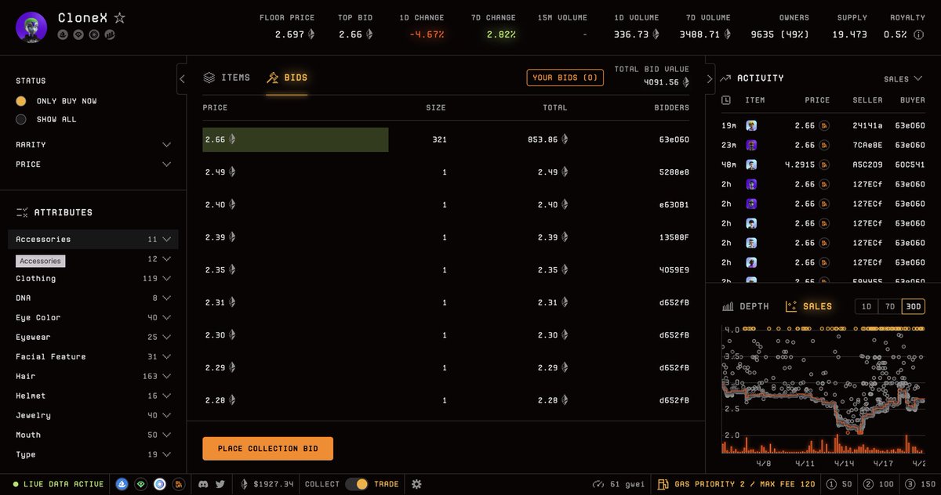Open the royalty info icon
Screen dimensions: 941x495
(x=919, y=34)
